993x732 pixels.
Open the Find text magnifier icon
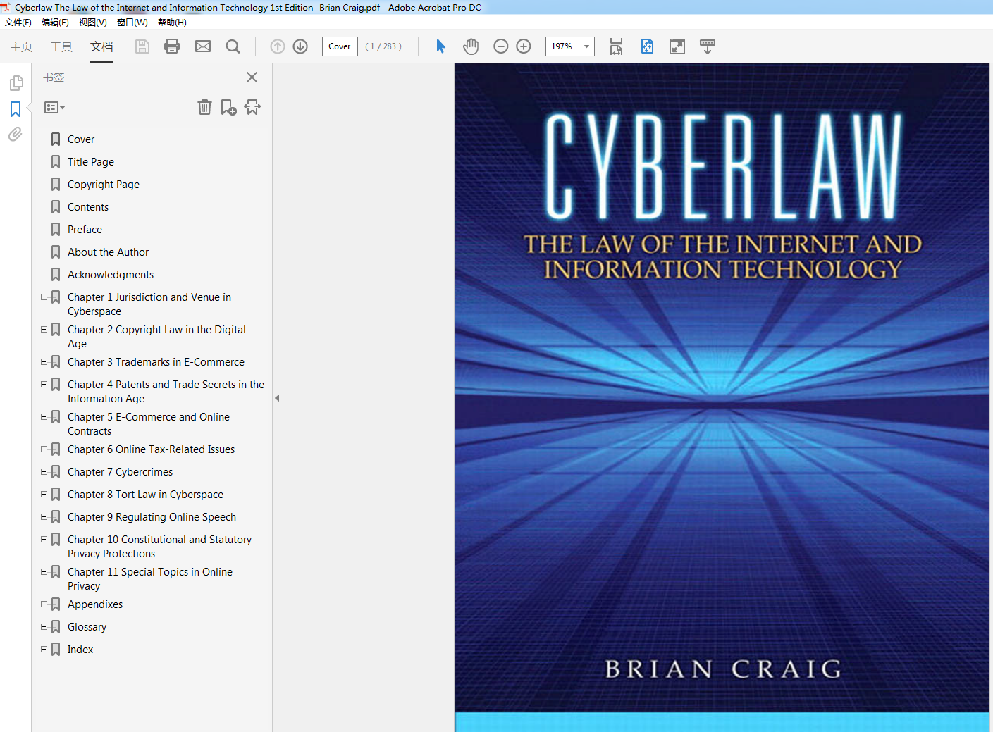click(233, 46)
